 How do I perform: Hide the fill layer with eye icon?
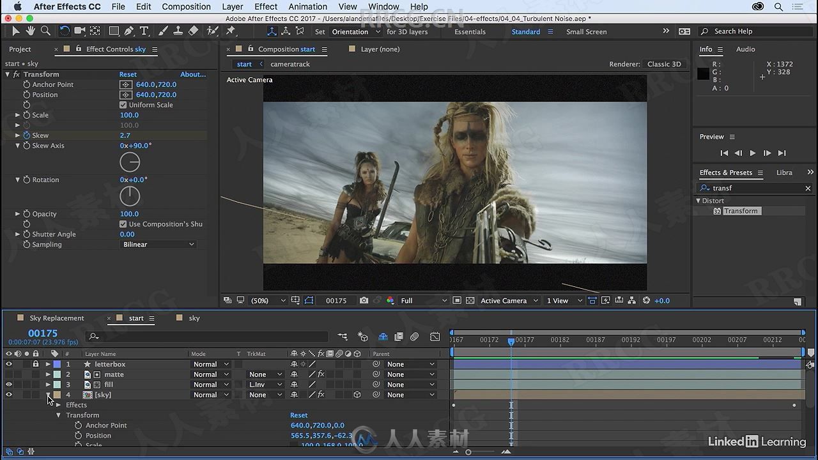pos(9,385)
